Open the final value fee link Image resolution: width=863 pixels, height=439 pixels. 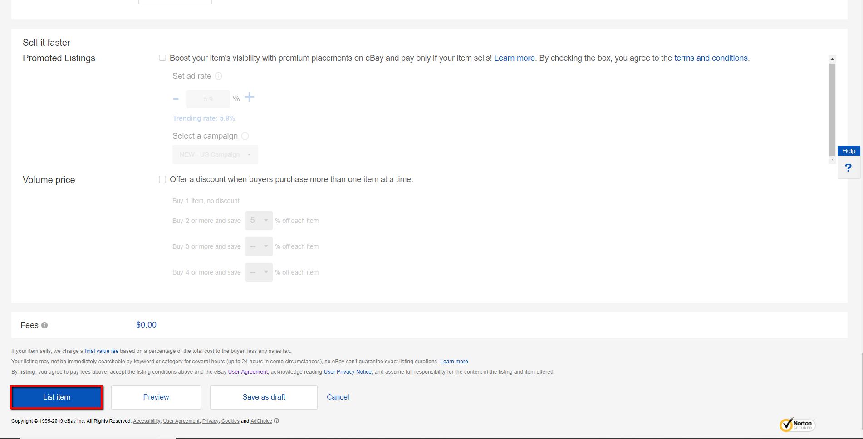pos(102,351)
